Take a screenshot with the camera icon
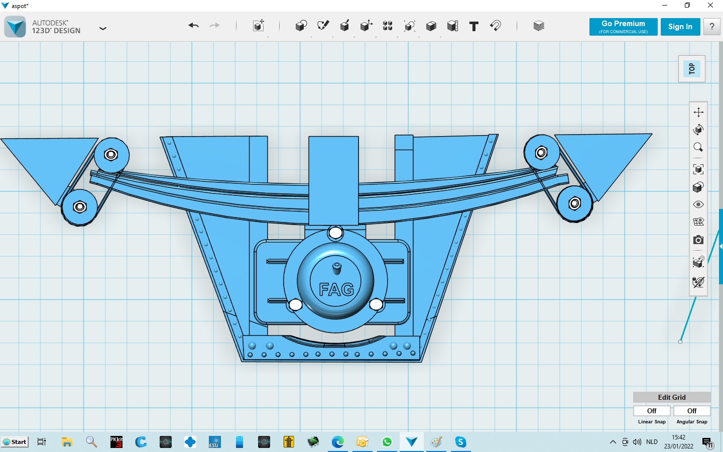 [698, 240]
